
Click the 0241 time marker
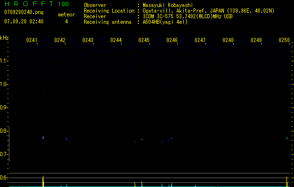pyautogui.click(x=32, y=40)
